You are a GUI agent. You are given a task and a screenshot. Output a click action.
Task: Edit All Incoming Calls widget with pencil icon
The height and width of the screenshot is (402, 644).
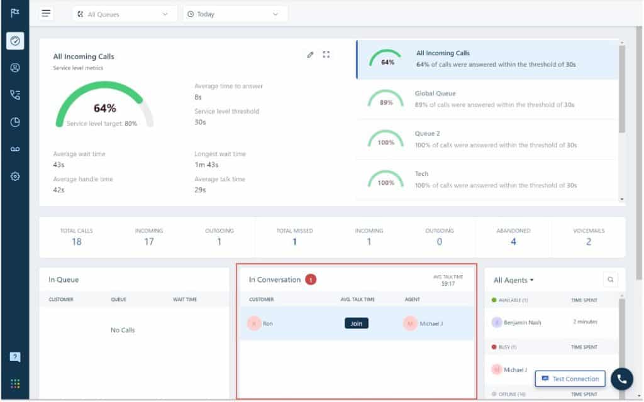[x=310, y=55]
